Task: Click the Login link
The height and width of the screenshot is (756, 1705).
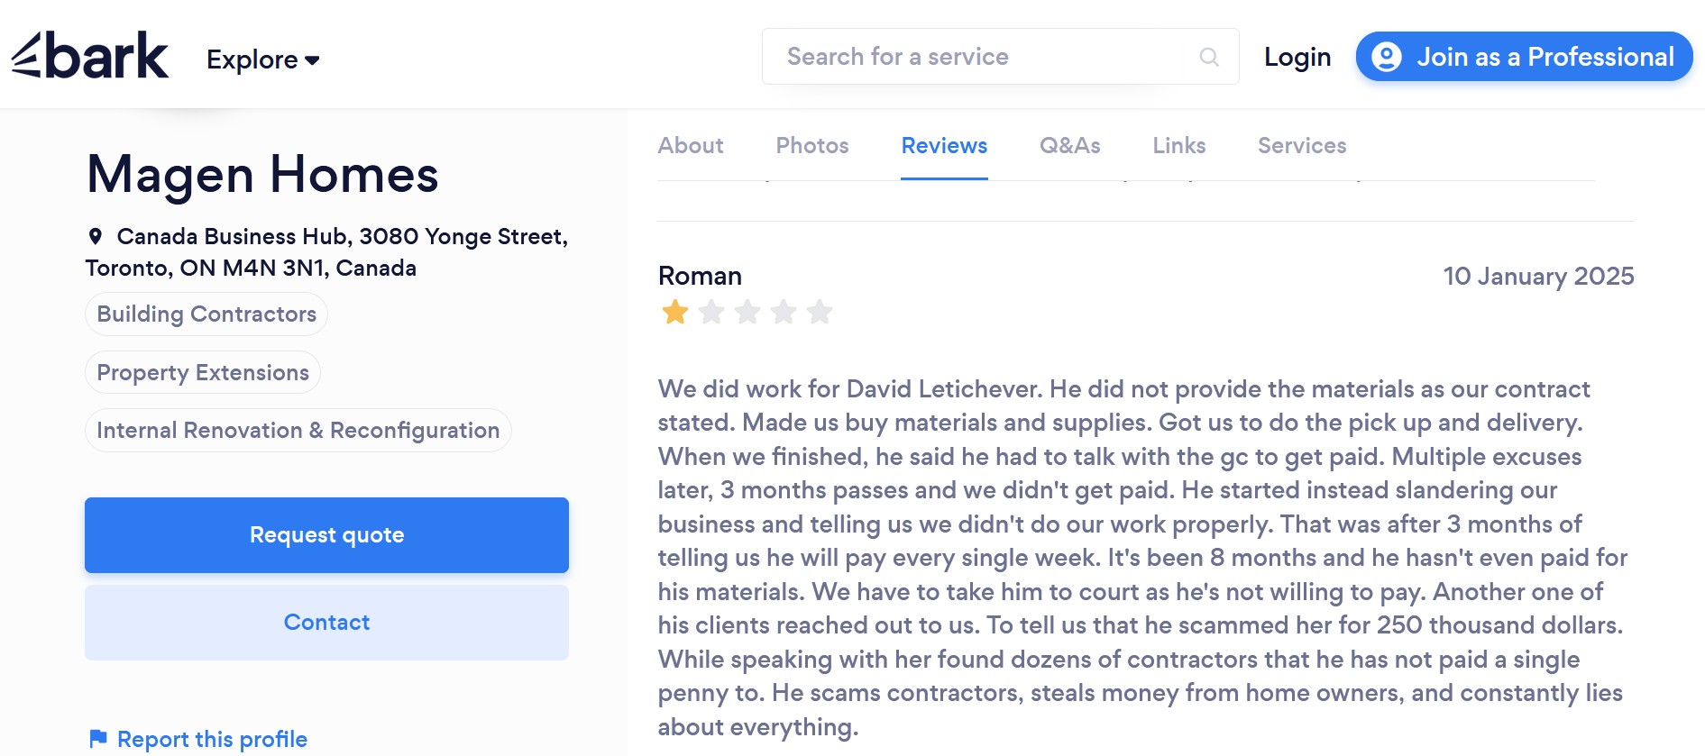Action: coord(1297,57)
